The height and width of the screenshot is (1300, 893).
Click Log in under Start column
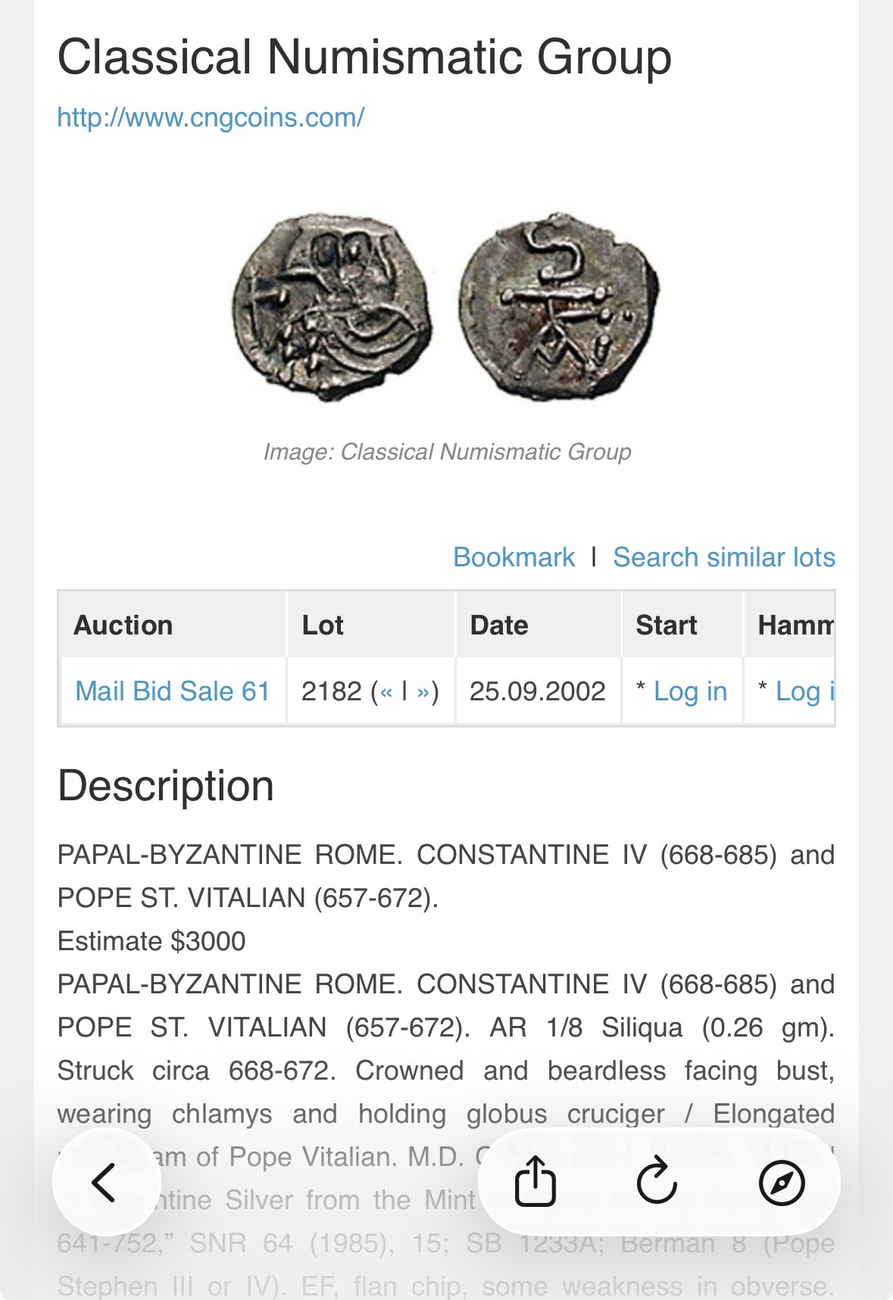click(690, 691)
